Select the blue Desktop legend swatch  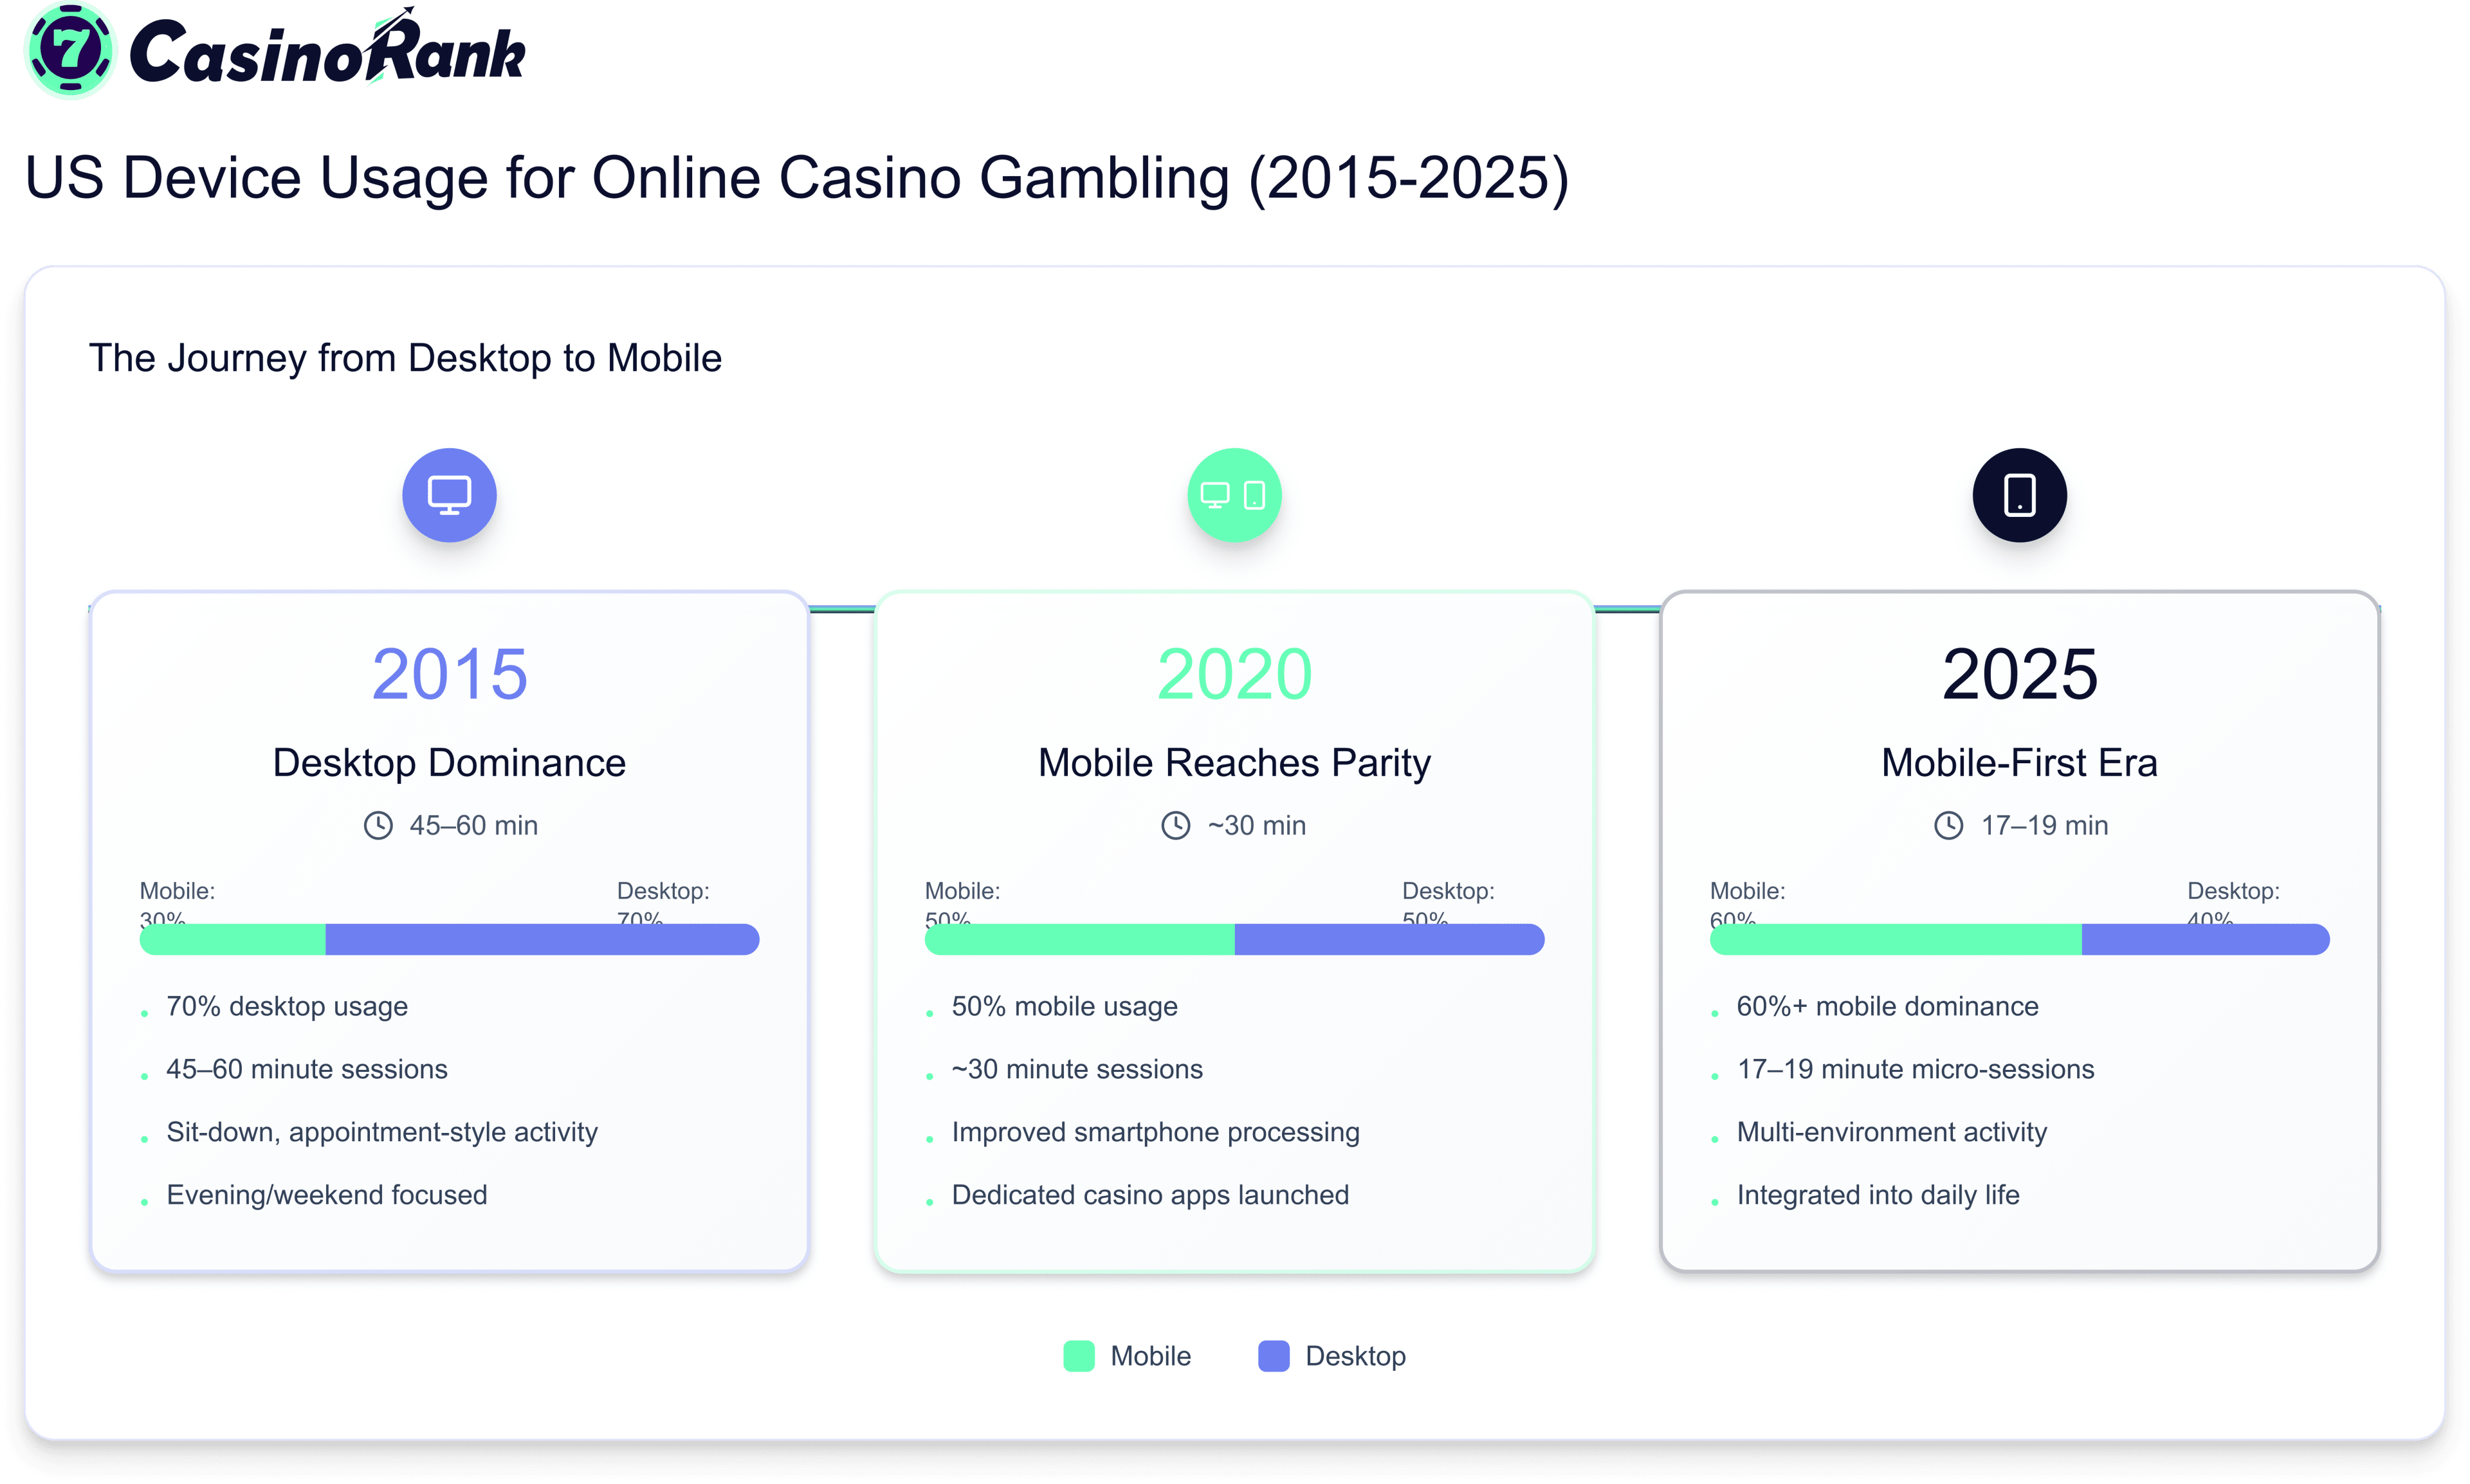(1274, 1356)
